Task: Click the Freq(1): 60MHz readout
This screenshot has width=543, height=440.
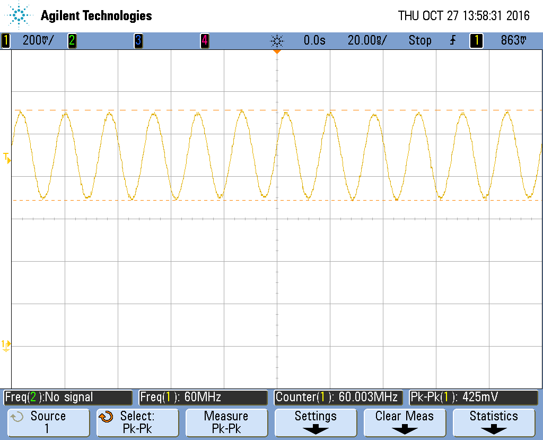Action: coord(203,397)
